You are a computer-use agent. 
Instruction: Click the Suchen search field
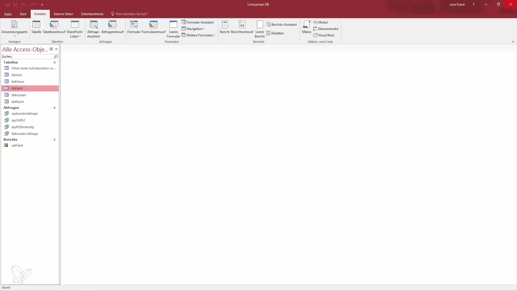[27, 57]
